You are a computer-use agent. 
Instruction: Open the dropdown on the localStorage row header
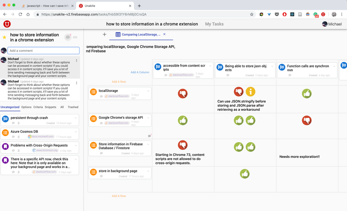click(148, 90)
